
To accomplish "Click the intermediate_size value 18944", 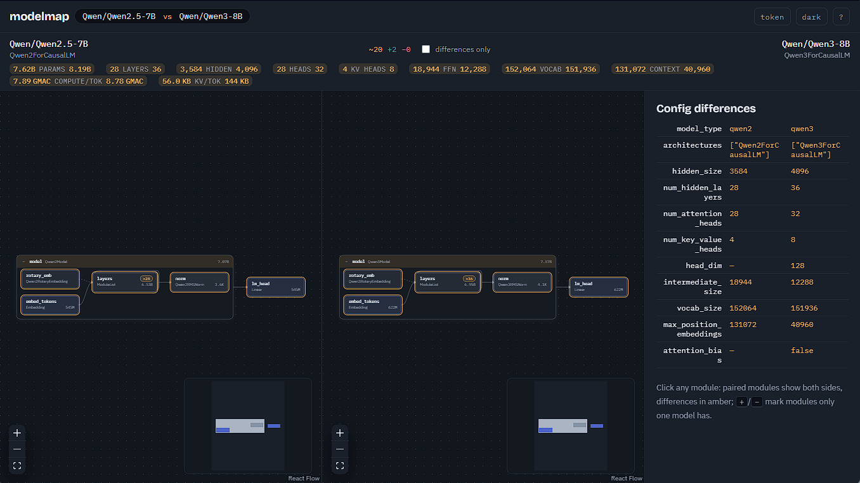I will pyautogui.click(x=740, y=282).
